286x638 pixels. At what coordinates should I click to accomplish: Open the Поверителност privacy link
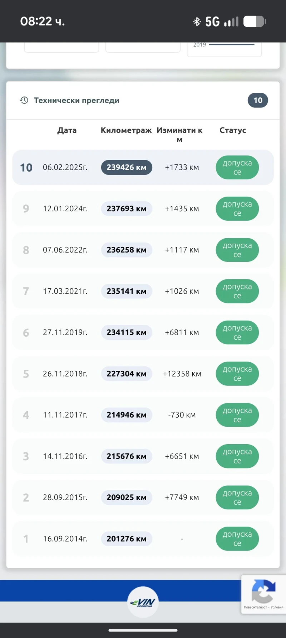(255, 607)
